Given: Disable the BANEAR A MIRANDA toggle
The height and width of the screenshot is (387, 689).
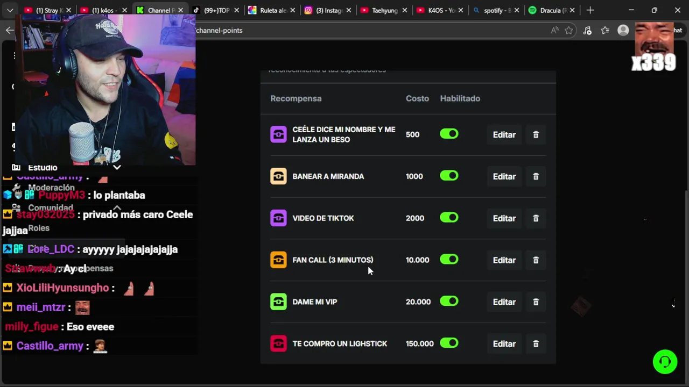Looking at the screenshot, I should point(449,176).
